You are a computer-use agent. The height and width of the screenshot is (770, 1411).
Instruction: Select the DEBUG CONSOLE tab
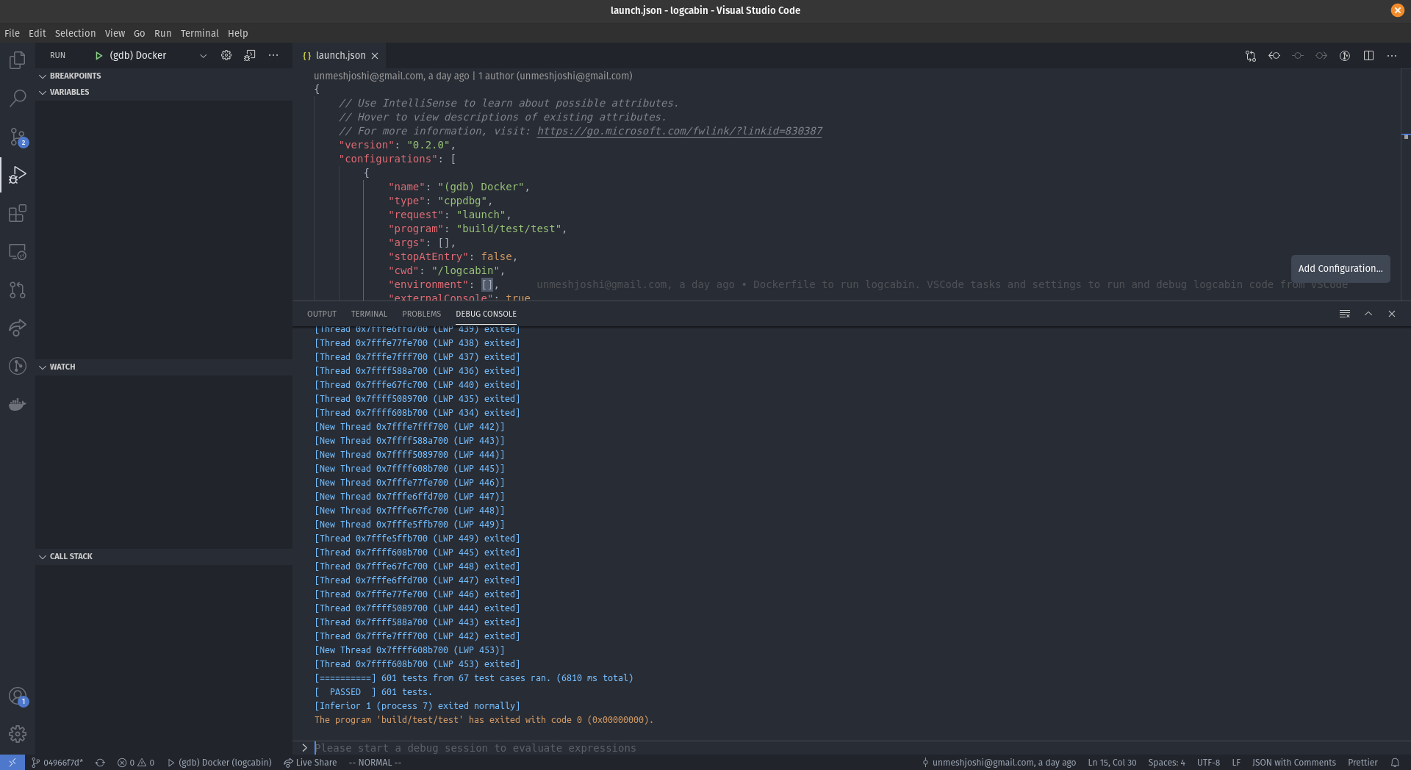[x=486, y=314]
